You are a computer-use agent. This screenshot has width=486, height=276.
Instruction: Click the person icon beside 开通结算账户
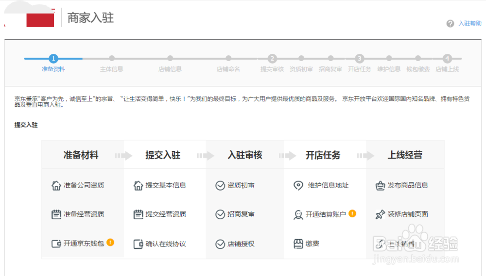[x=298, y=214]
